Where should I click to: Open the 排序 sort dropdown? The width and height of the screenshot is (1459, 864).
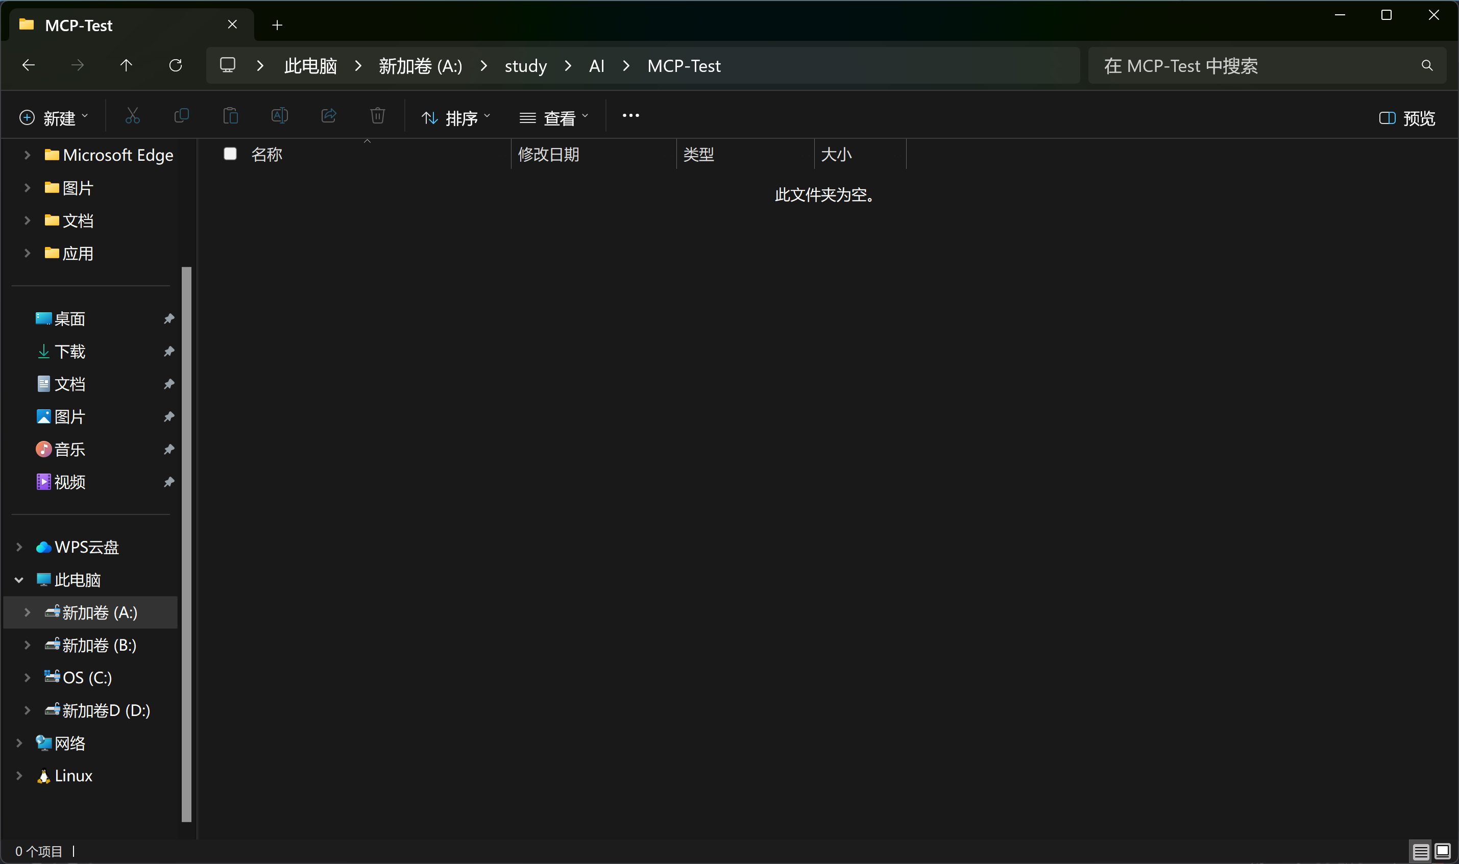pos(456,118)
